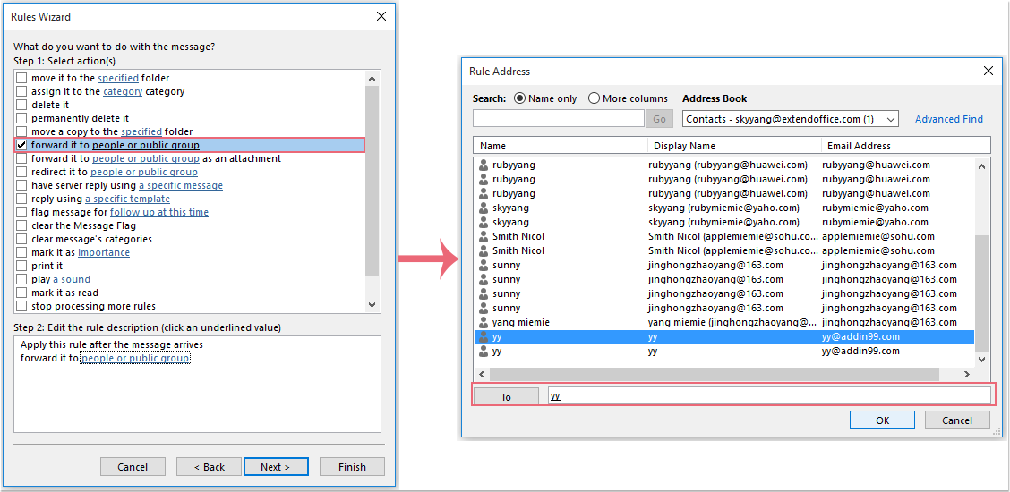The height and width of the screenshot is (492, 1010).
Task: Click the contact icon next to highlighted yy
Action: [x=484, y=337]
